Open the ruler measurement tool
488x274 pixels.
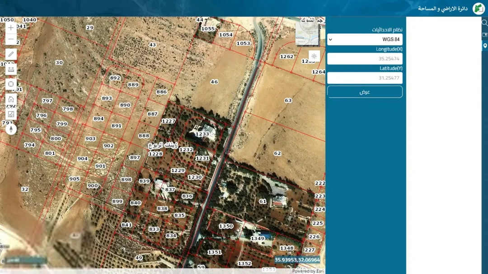click(11, 69)
